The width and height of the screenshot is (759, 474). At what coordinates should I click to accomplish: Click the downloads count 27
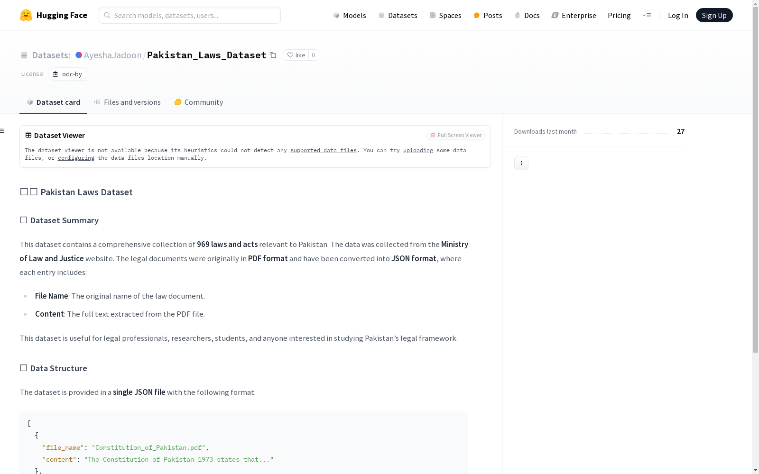tap(681, 131)
